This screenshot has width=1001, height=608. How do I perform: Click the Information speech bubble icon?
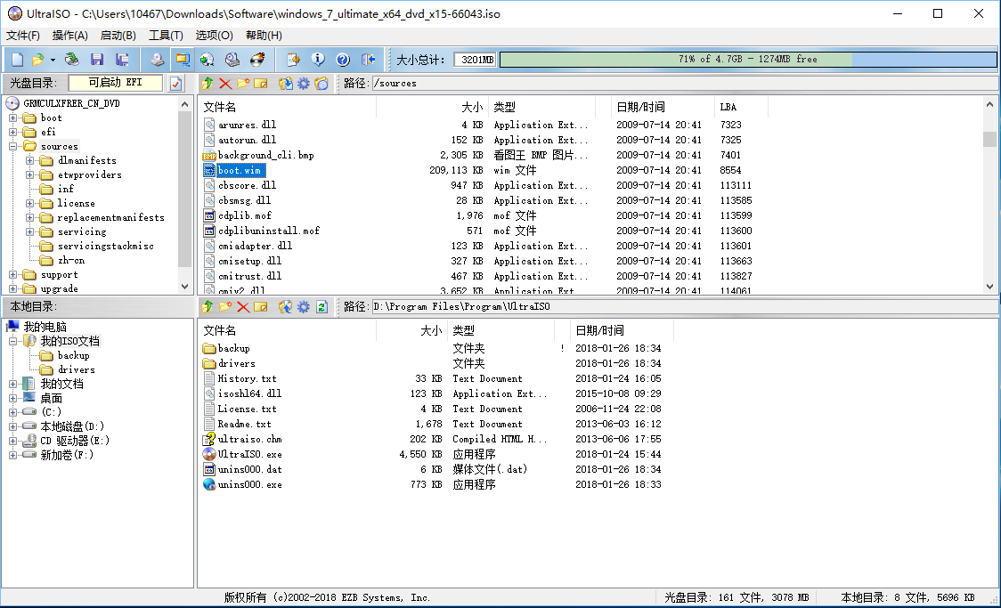click(318, 60)
